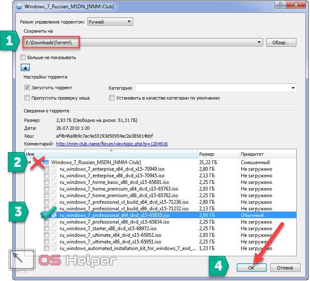Check ru_windows_7_home_basic_x86 file checkbox
This screenshot has height=281, width=310.
47,182
